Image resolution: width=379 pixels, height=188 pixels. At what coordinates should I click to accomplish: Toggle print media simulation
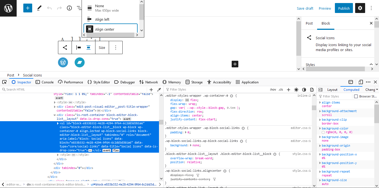tap(312, 89)
